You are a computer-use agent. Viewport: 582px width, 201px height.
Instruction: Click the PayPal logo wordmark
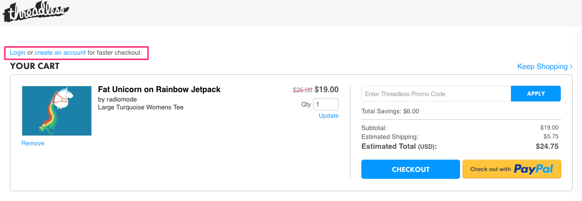pos(533,169)
